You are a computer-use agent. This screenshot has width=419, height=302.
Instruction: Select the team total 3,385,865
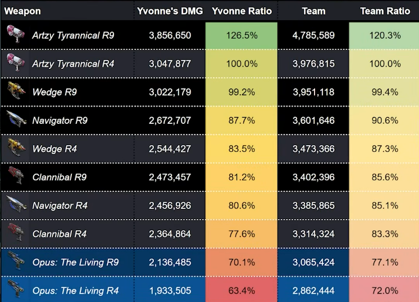point(313,206)
